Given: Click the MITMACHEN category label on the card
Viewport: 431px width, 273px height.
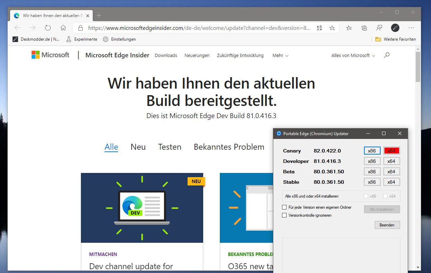Looking at the screenshot, I should point(103,254).
